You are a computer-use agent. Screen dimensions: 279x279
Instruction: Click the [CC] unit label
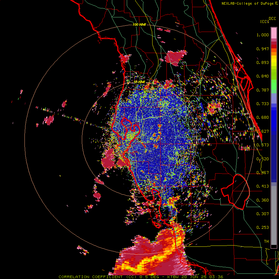click(x=264, y=21)
